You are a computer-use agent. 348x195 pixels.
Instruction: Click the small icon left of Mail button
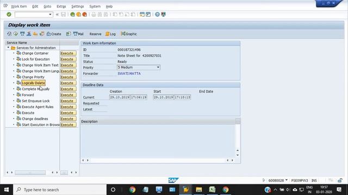(x=69, y=34)
